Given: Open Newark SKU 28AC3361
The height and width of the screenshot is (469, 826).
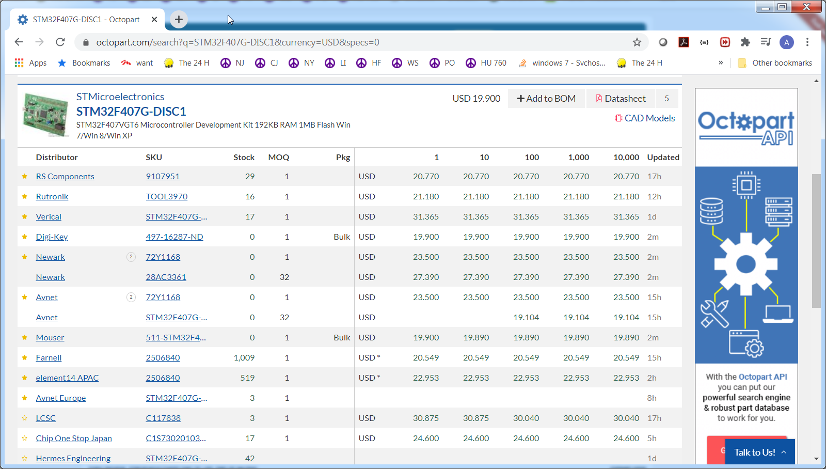Looking at the screenshot, I should tap(166, 277).
